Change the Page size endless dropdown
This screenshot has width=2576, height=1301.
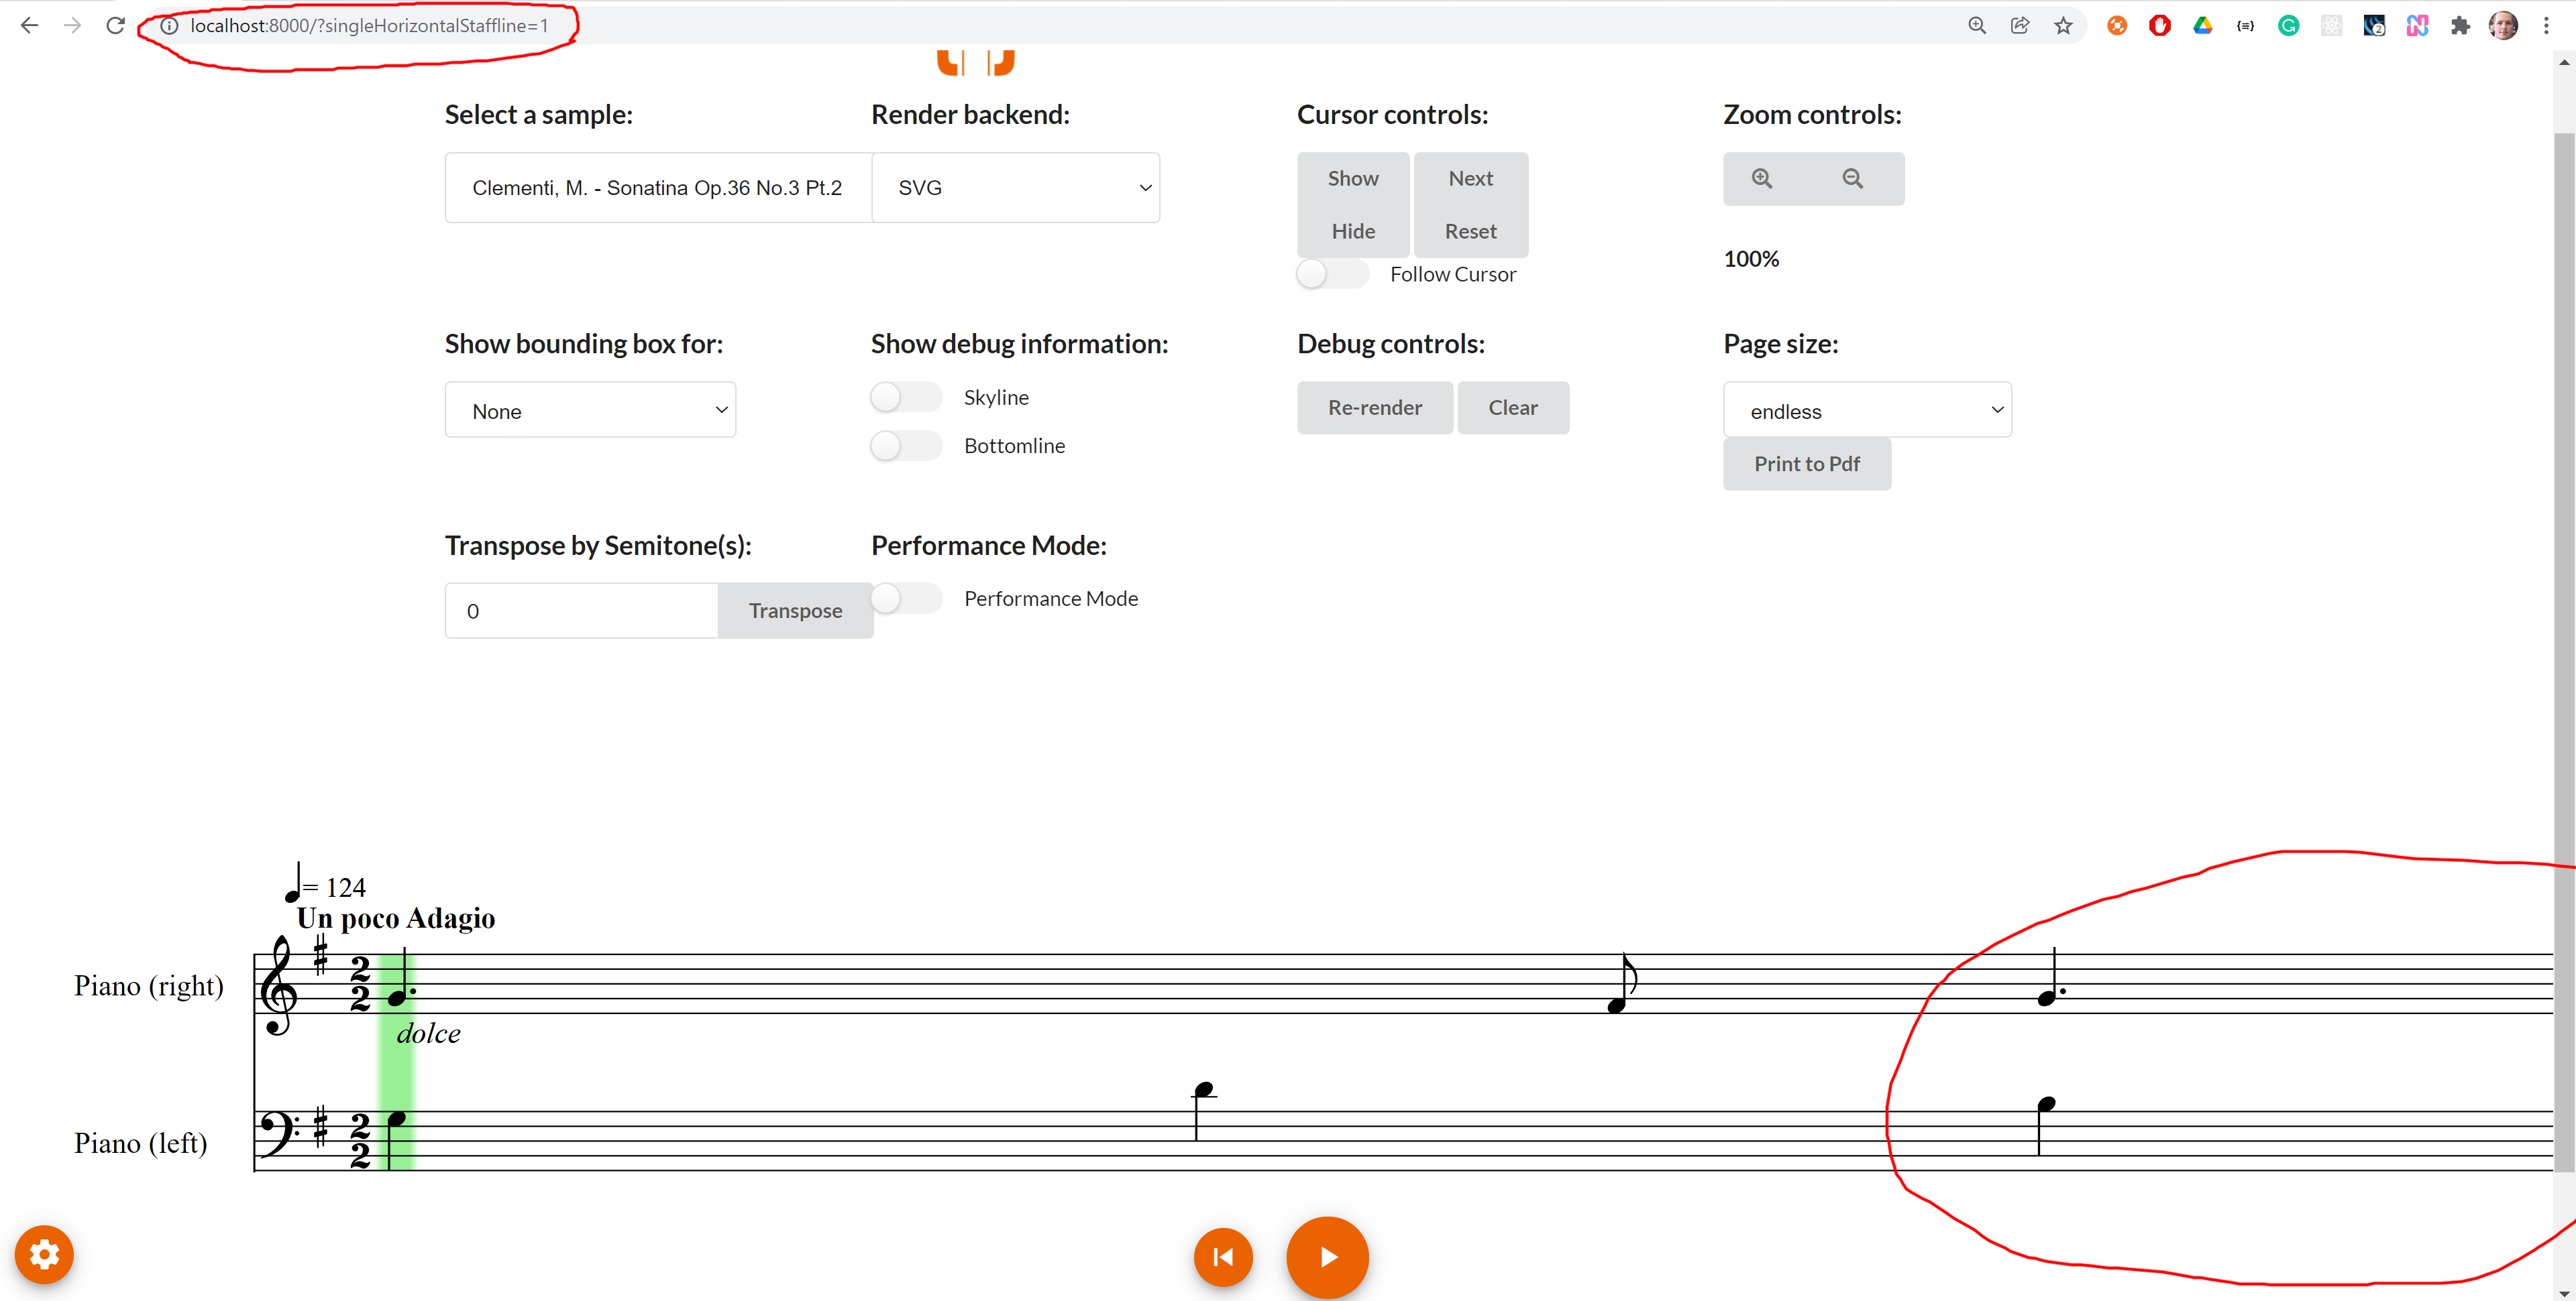click(1866, 410)
